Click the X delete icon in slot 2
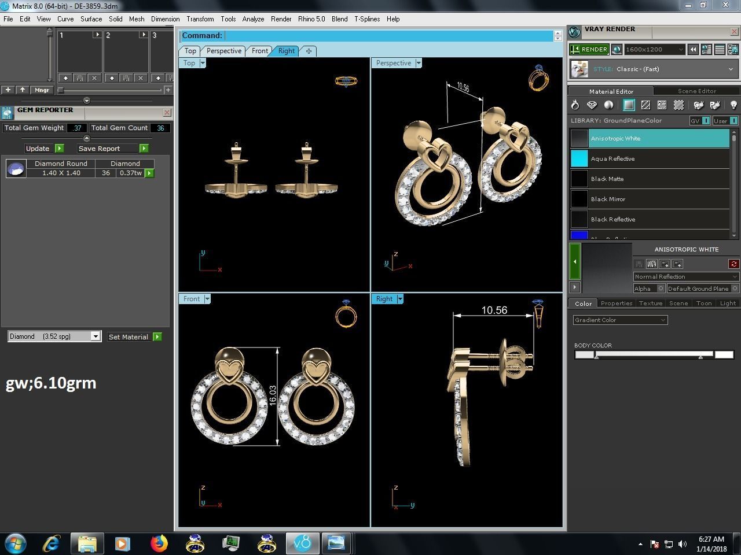The image size is (741, 555). 141,77
